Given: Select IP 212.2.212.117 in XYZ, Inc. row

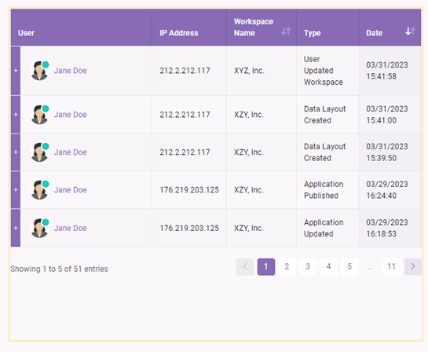Looking at the screenshot, I should [185, 71].
